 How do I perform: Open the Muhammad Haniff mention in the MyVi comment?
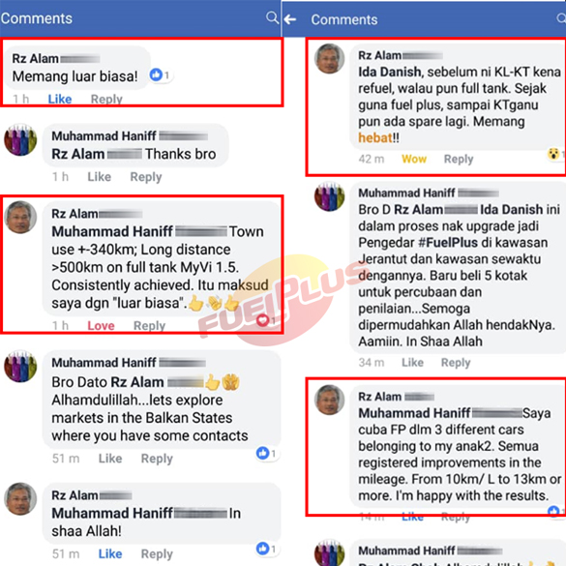coord(112,231)
